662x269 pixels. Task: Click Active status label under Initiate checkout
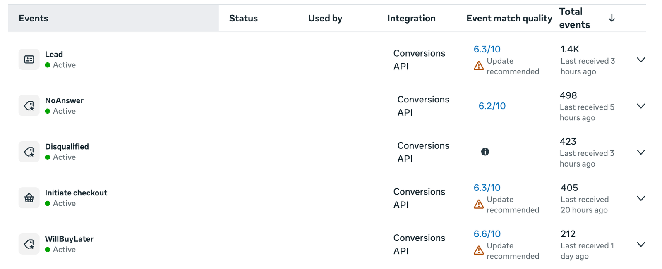pyautogui.click(x=64, y=203)
